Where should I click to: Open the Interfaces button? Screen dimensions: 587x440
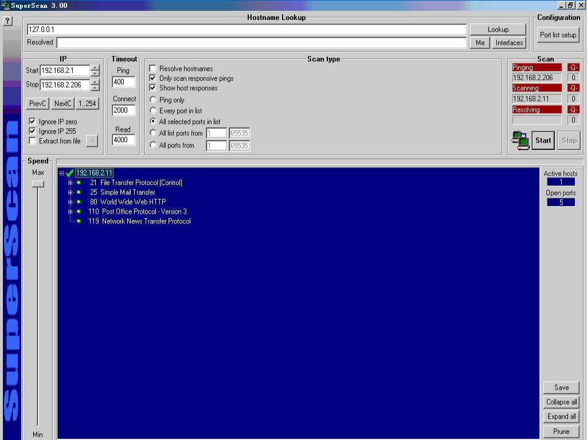509,42
